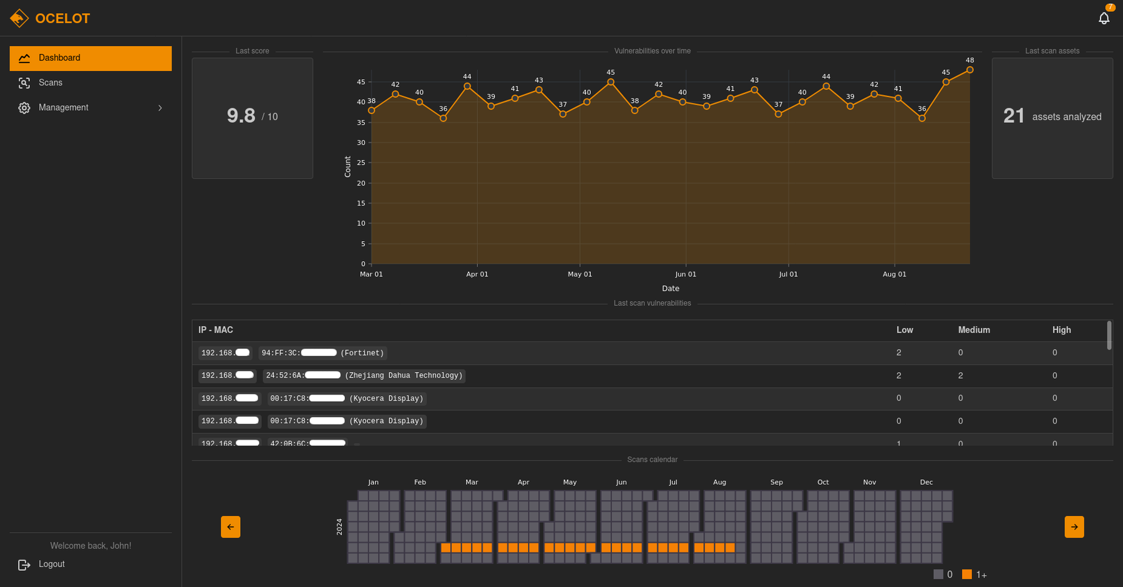Click the Medium value 2 in Dahua row
The image size is (1123, 587).
pyautogui.click(x=961, y=376)
